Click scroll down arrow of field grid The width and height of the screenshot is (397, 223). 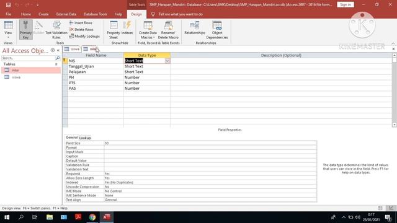(x=395, y=125)
